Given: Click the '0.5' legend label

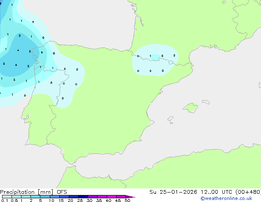Looking at the screenshot, I should (14, 200).
